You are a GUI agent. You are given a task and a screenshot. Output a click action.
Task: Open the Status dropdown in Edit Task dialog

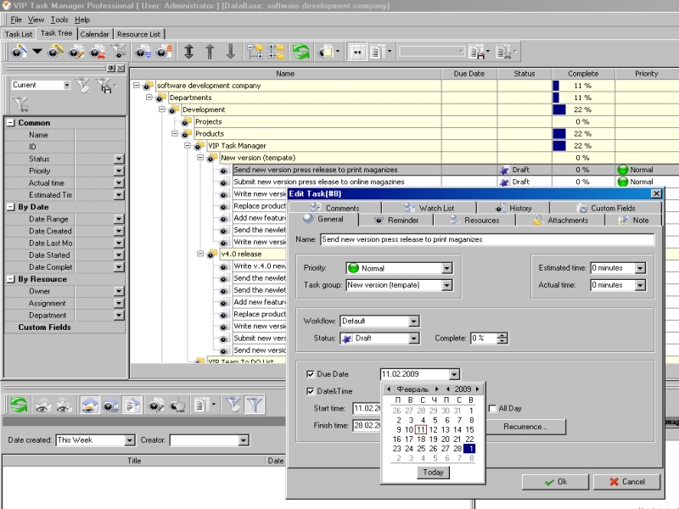[x=413, y=338]
